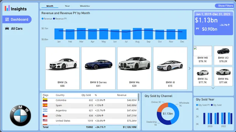Viewport: 236px width, 132px height.
Task: Click the Revenue PY legend color dot
Action: pyautogui.click(x=54, y=19)
